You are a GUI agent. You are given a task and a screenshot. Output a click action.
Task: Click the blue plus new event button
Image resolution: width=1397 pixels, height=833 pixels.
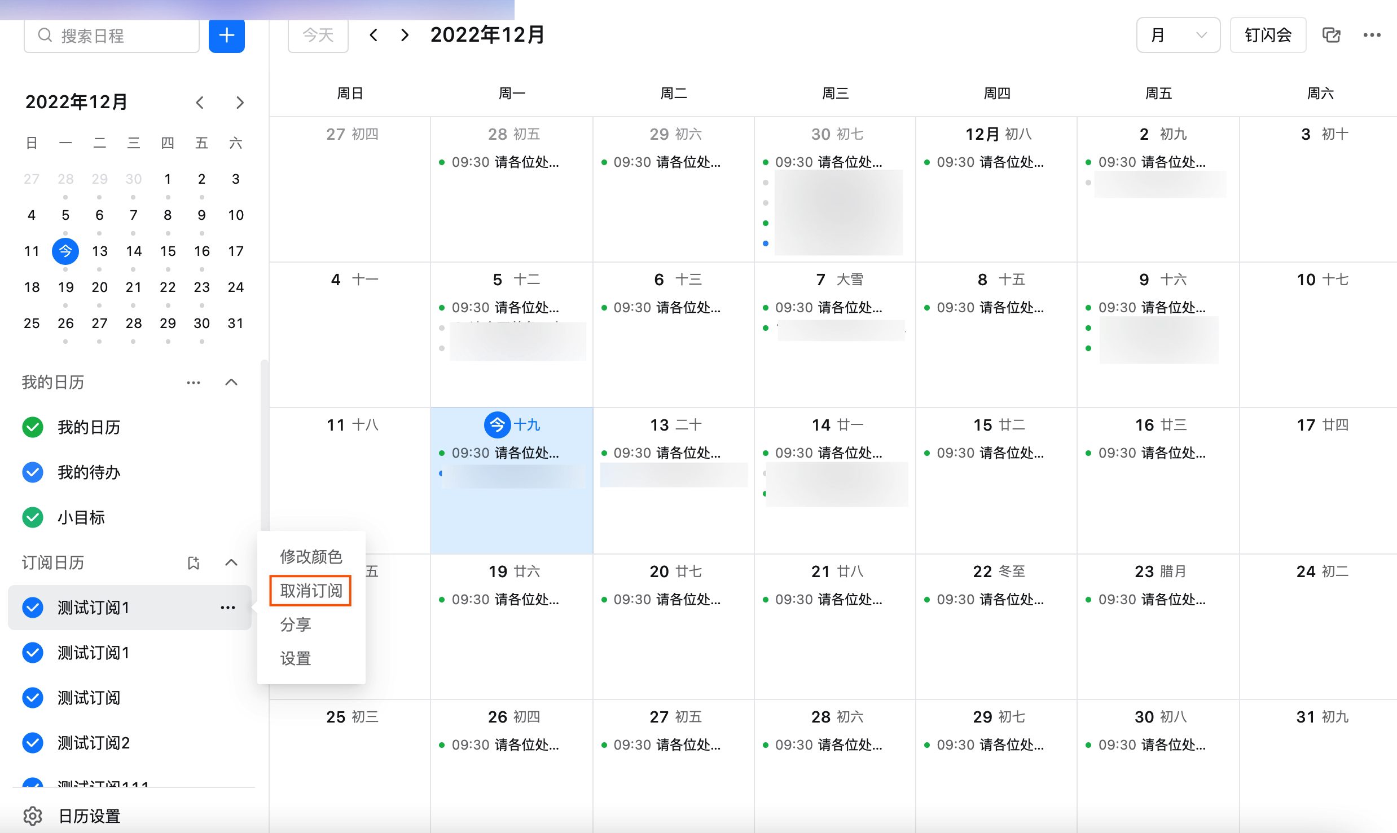[x=226, y=36]
